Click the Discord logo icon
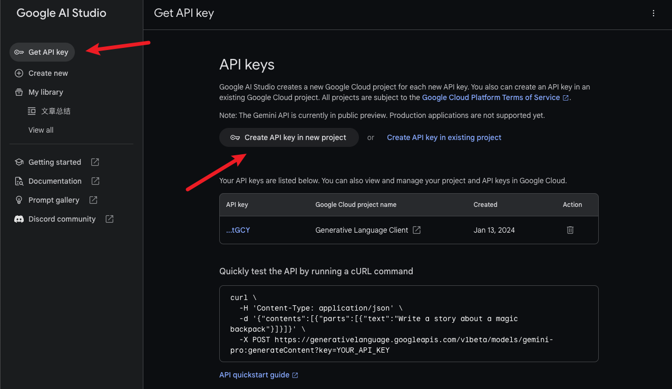672x389 pixels. (19, 219)
